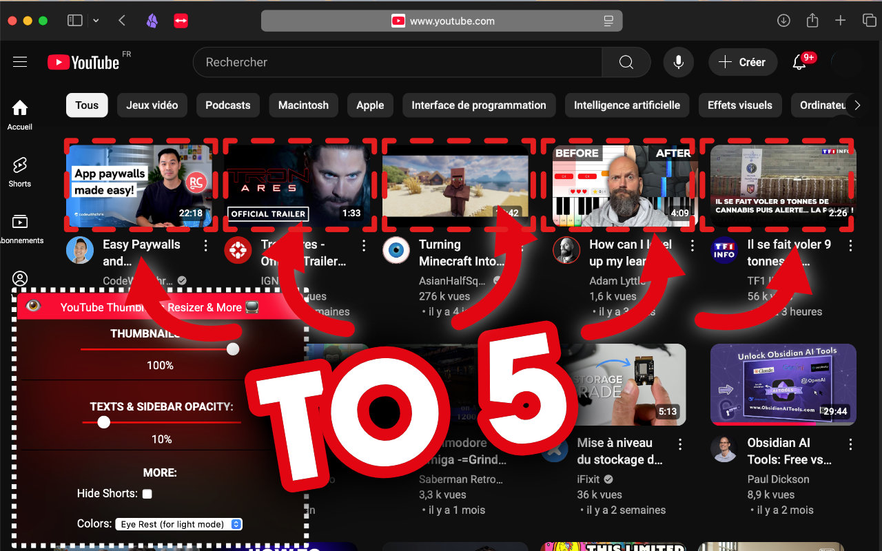The image size is (882, 551).
Task: Select the Effets visuels chip
Action: [x=740, y=105]
